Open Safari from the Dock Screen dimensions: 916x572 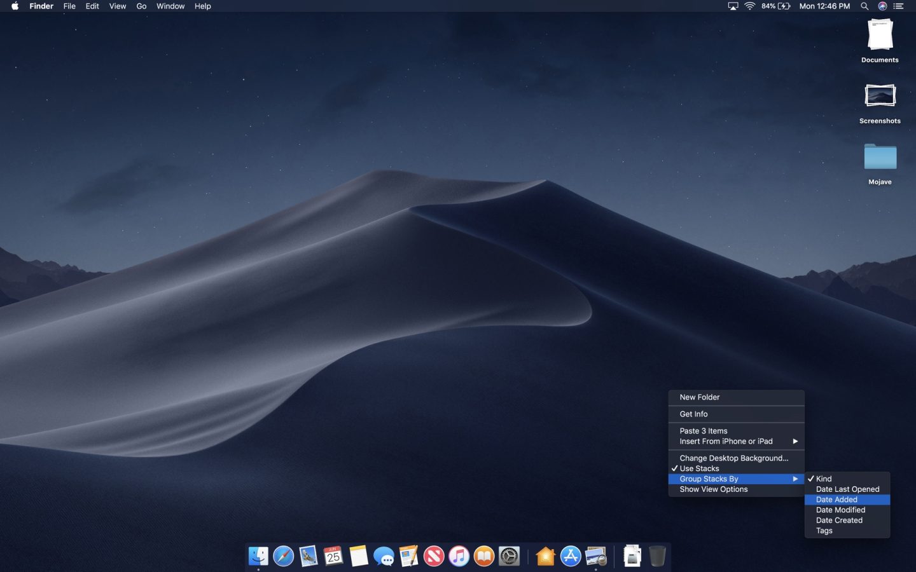click(x=283, y=556)
